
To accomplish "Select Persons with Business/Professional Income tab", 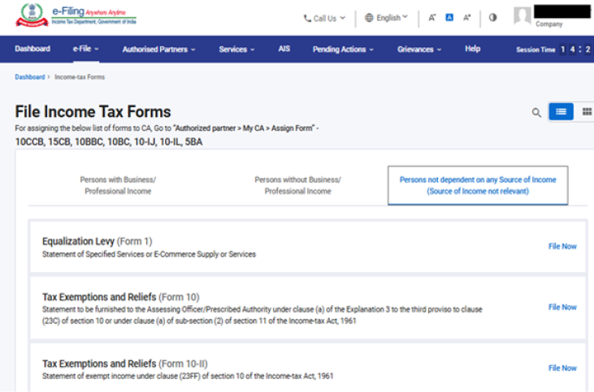I will 118,185.
